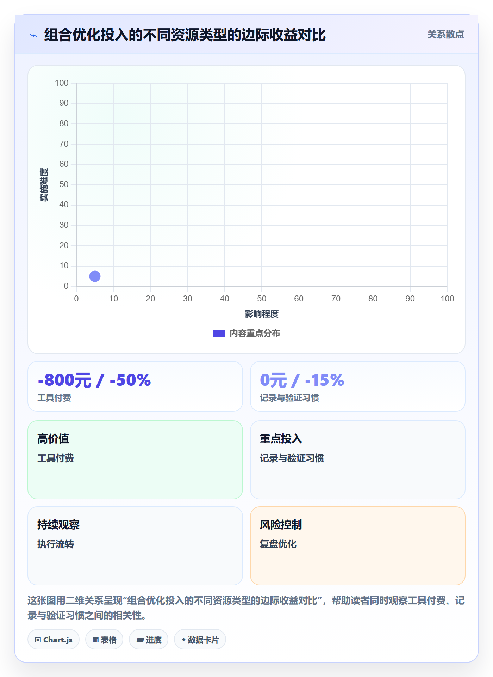The image size is (493, 677).
Task: Click the 关系散点 label in the header
Action: point(445,35)
